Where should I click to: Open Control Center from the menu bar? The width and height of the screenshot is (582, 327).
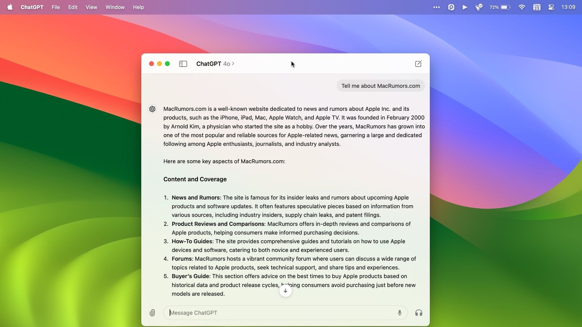[x=551, y=7]
